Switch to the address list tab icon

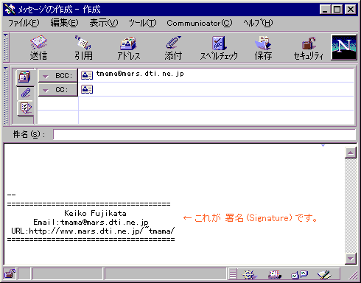(25, 77)
